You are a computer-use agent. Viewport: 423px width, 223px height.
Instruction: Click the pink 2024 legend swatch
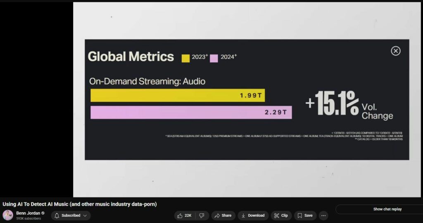214,58
